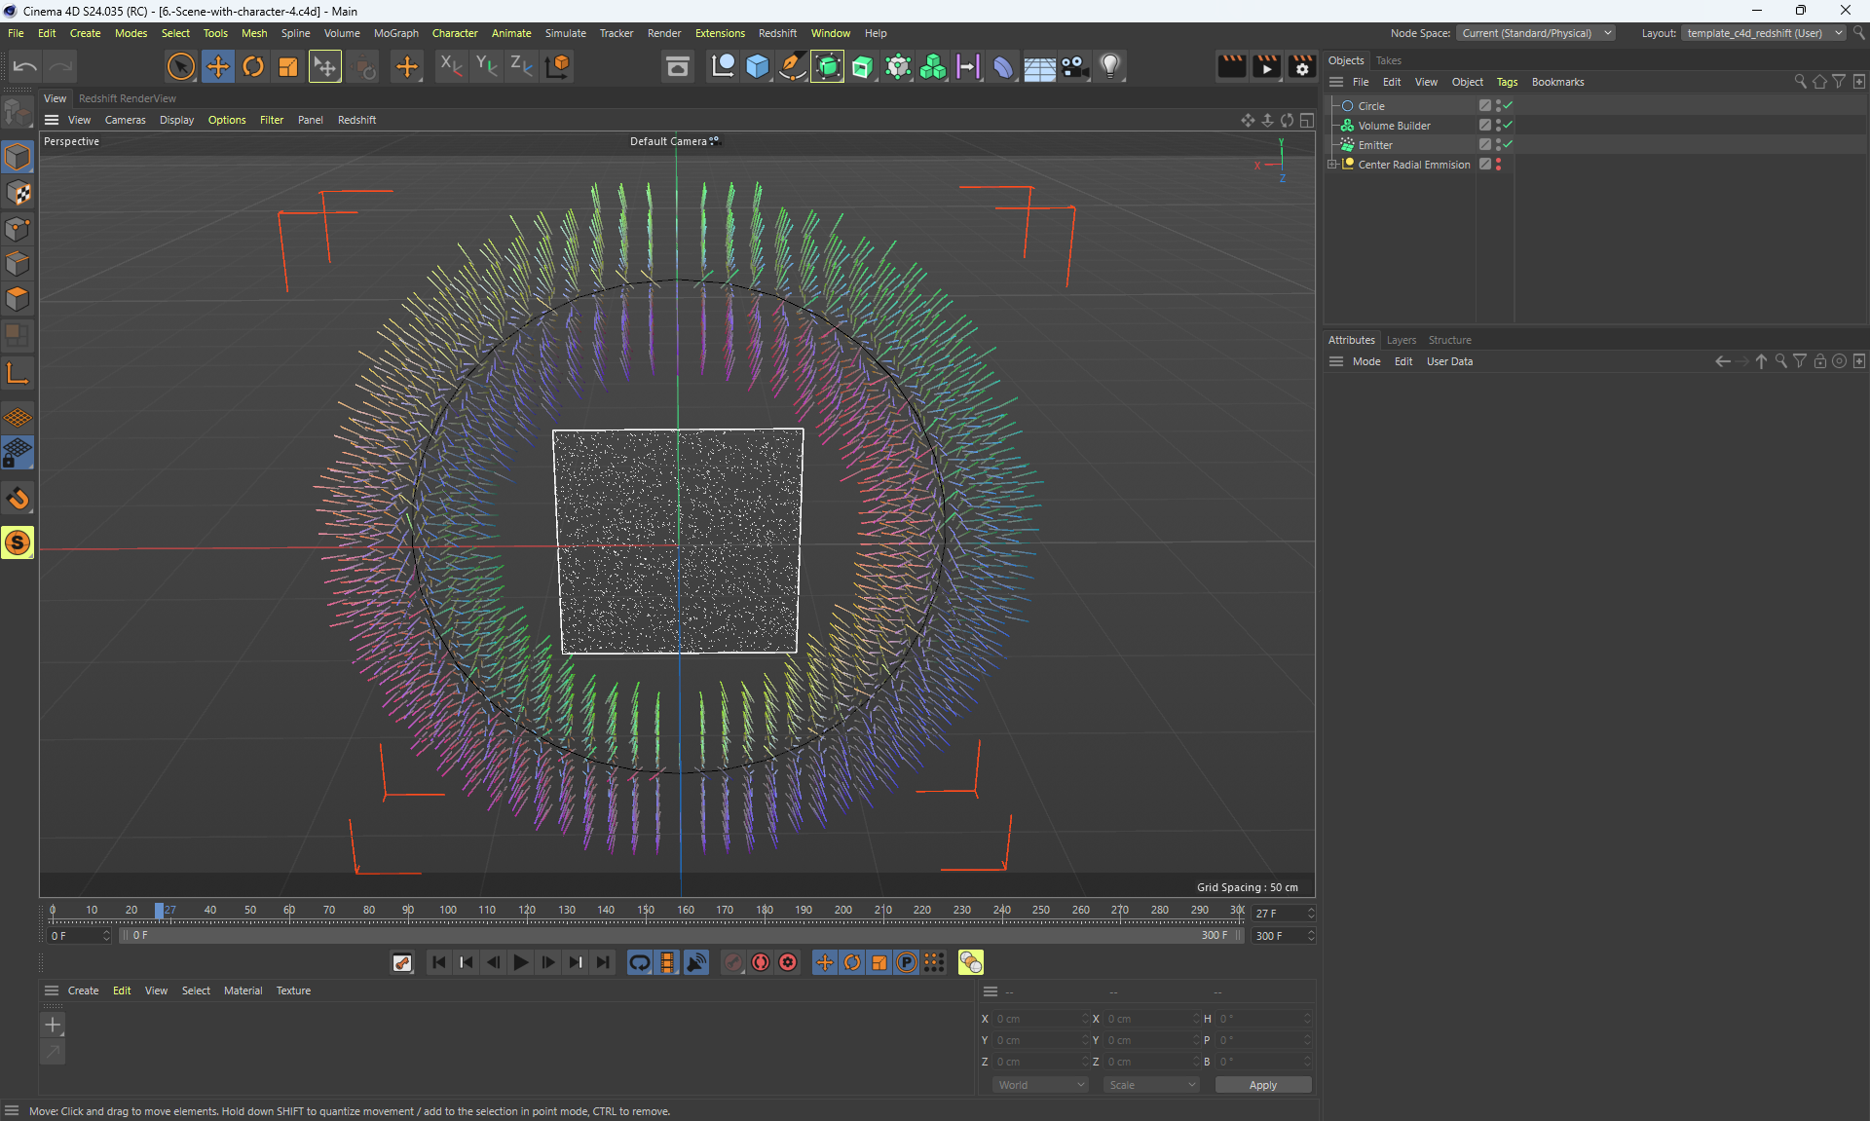This screenshot has width=1870, height=1121.
Task: Click the Apply button
Action: click(x=1262, y=1085)
